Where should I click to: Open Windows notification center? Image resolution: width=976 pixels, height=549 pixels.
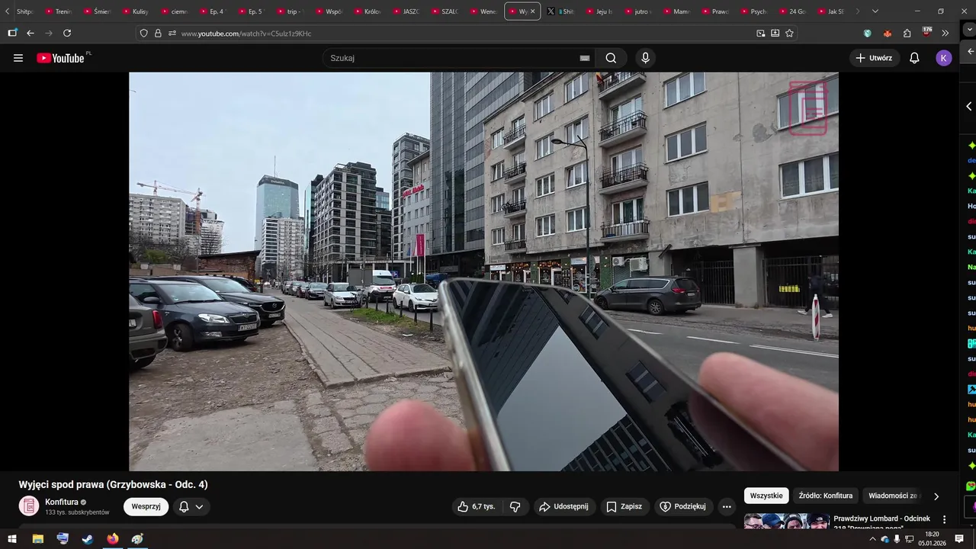coord(959,538)
